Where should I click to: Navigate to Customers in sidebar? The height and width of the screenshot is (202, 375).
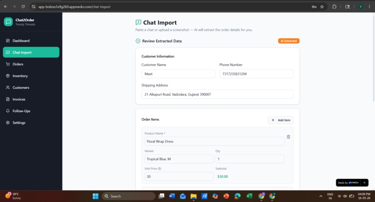pyautogui.click(x=31, y=88)
